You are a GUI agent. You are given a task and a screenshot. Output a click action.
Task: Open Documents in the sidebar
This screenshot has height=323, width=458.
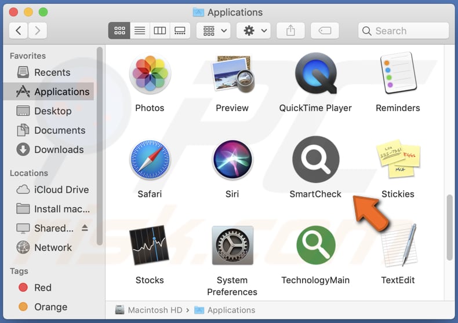(x=49, y=130)
